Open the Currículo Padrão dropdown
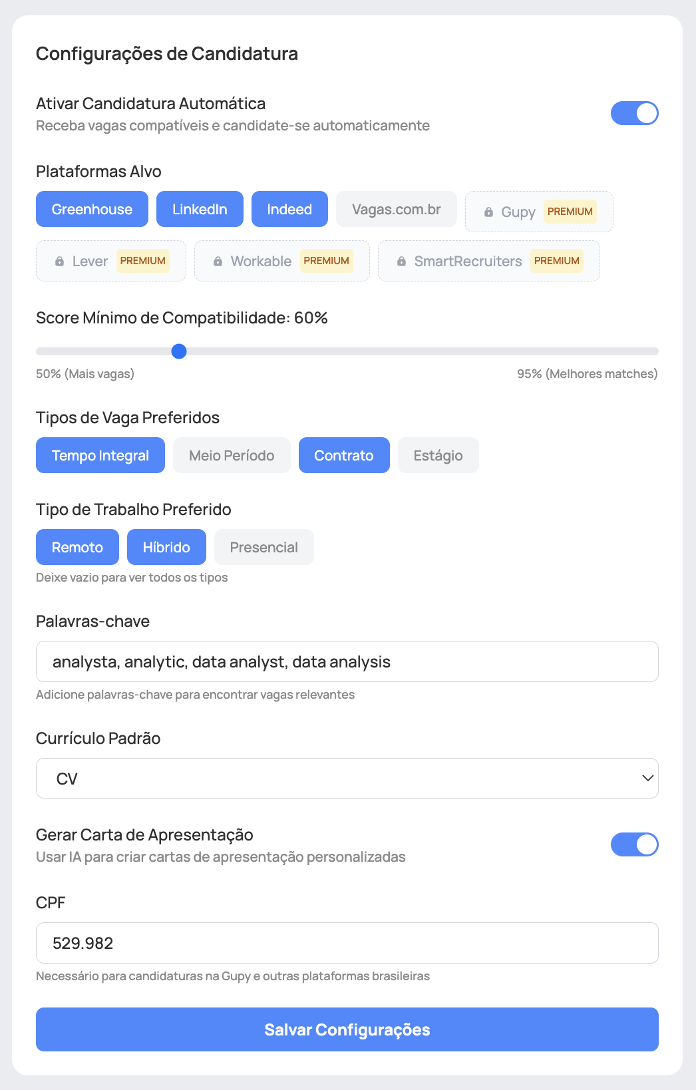The height and width of the screenshot is (1090, 696). click(x=347, y=778)
